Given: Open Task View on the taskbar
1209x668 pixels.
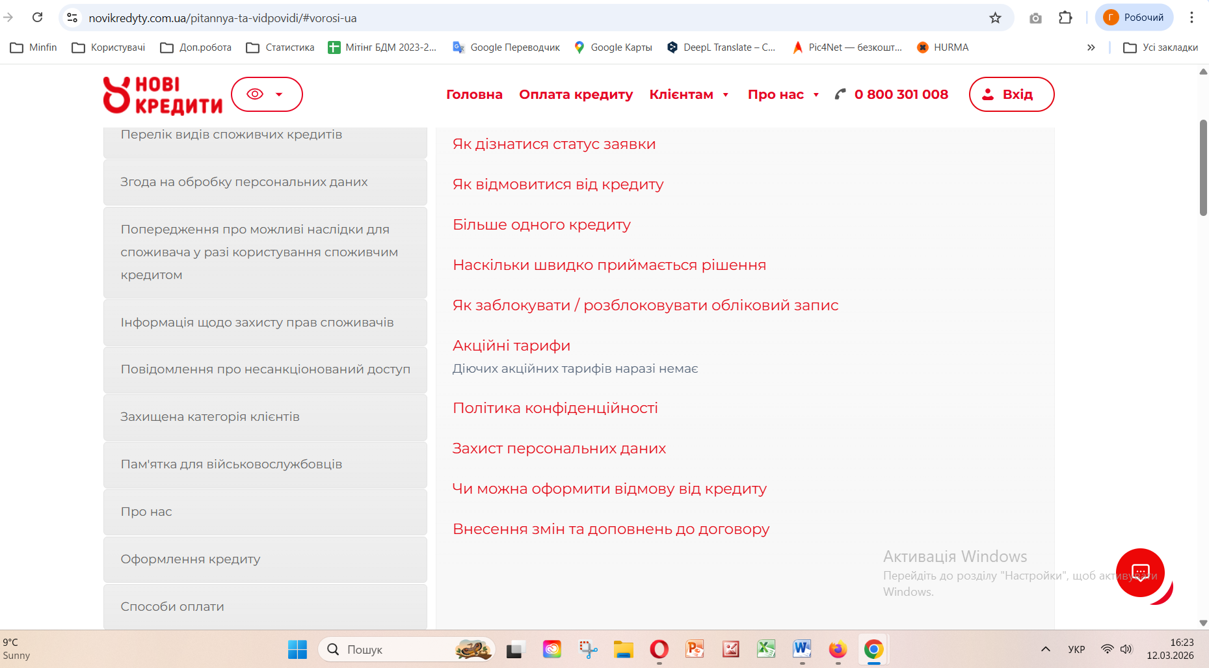Looking at the screenshot, I should 515,649.
